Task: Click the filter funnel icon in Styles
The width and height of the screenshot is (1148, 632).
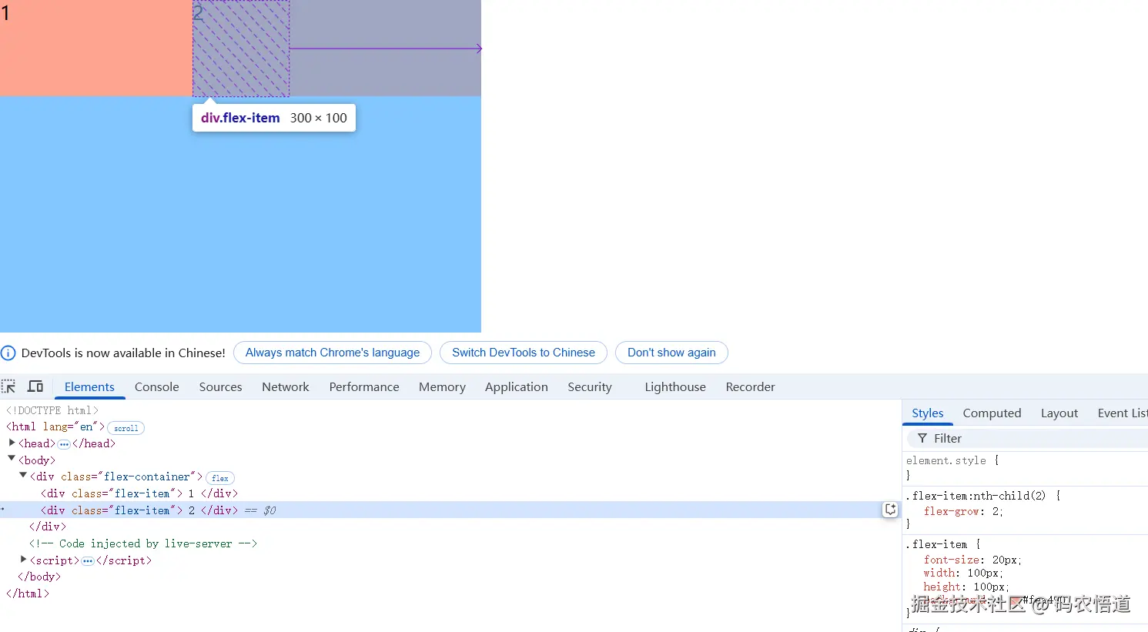Action: click(922, 438)
